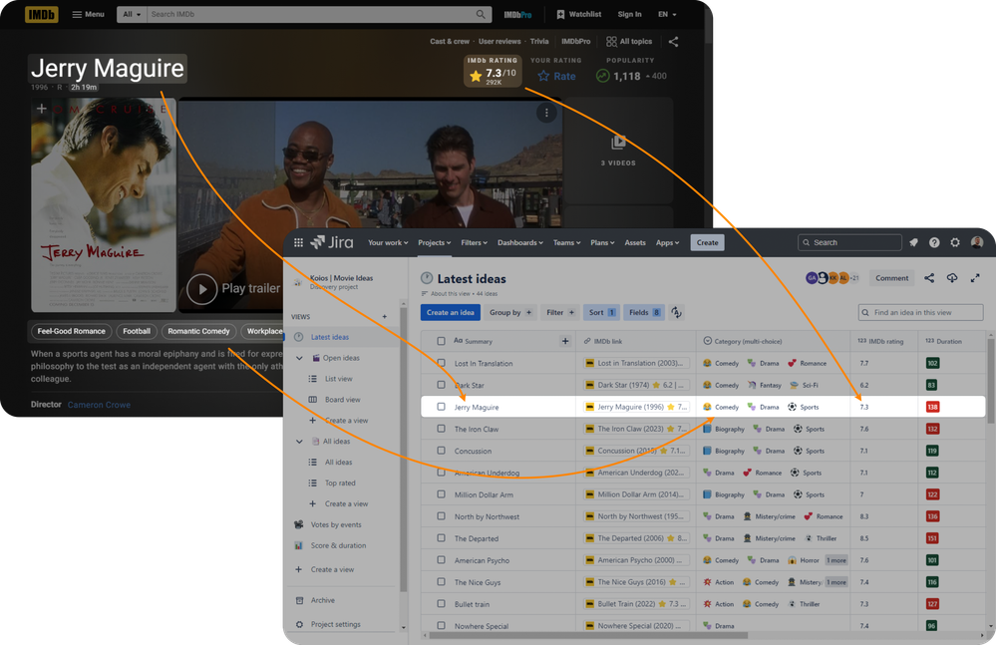Image resolution: width=996 pixels, height=645 pixels.
Task: Open the Your work dropdown
Action: [x=388, y=242]
